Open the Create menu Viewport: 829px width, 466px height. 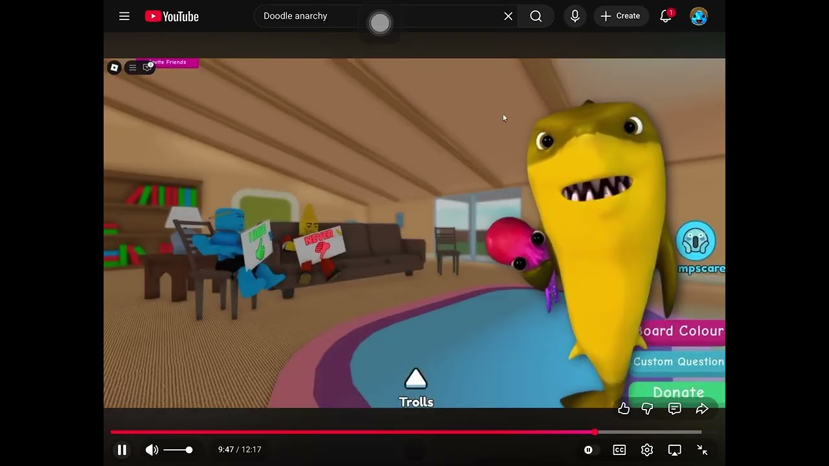tap(620, 16)
